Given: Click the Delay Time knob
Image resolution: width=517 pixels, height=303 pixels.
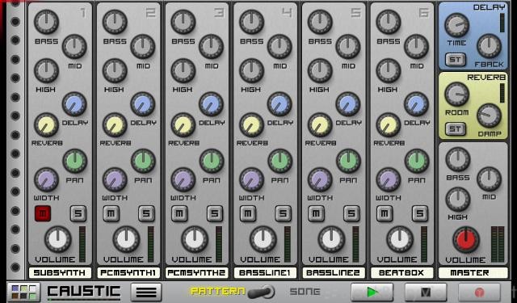Looking at the screenshot, I should coord(457,25).
